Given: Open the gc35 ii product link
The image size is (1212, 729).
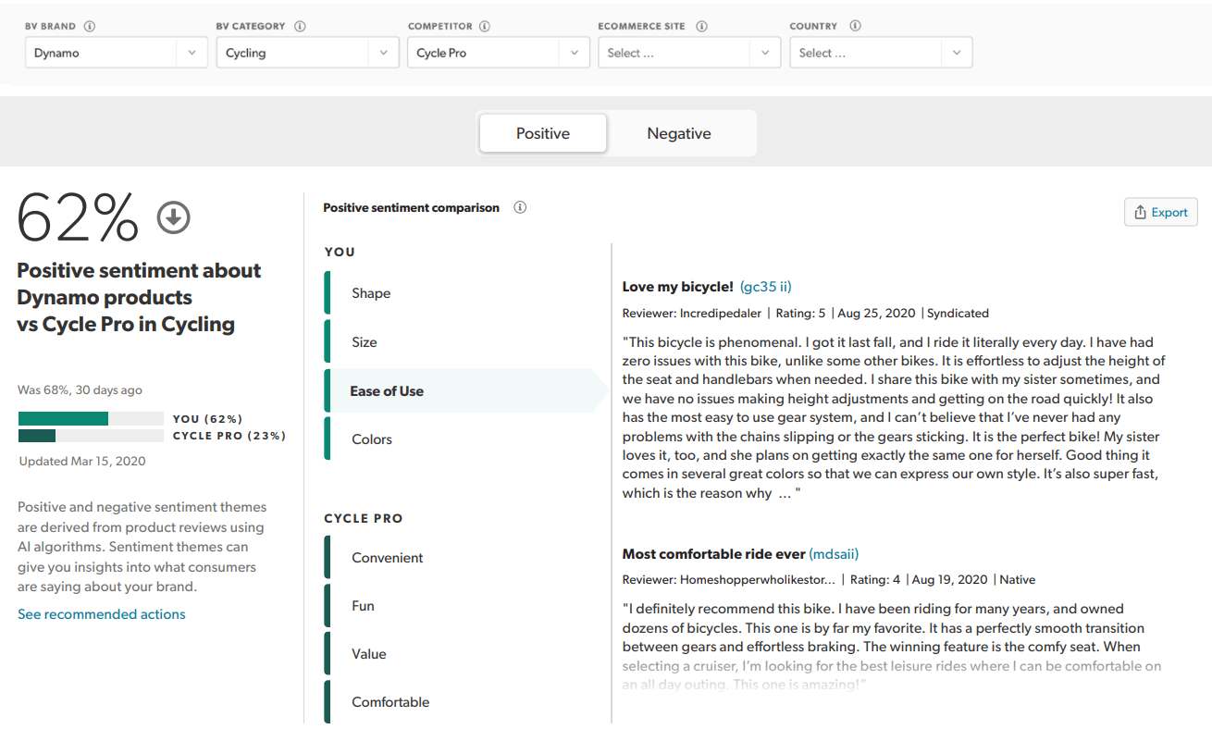Looking at the screenshot, I should click(766, 287).
